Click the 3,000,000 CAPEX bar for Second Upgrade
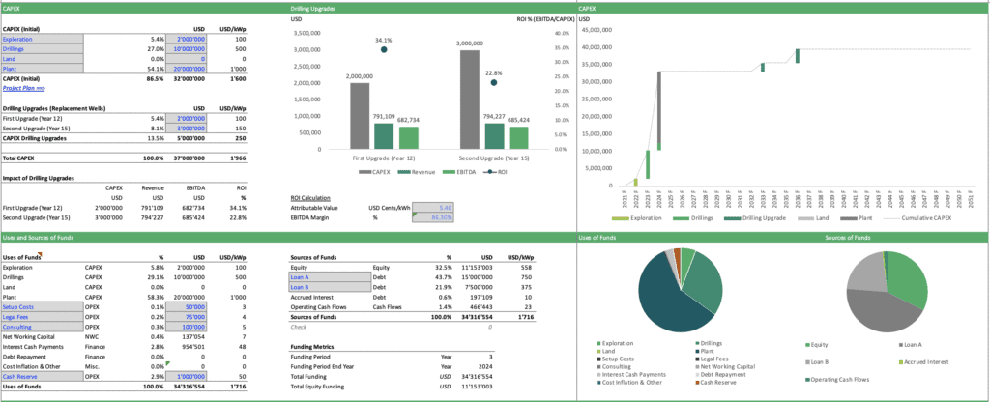 [x=469, y=100]
